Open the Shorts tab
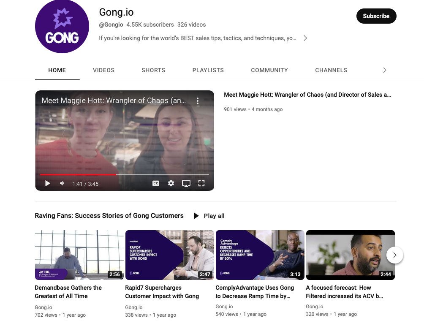Screen dimensions: 424x326 [153, 70]
